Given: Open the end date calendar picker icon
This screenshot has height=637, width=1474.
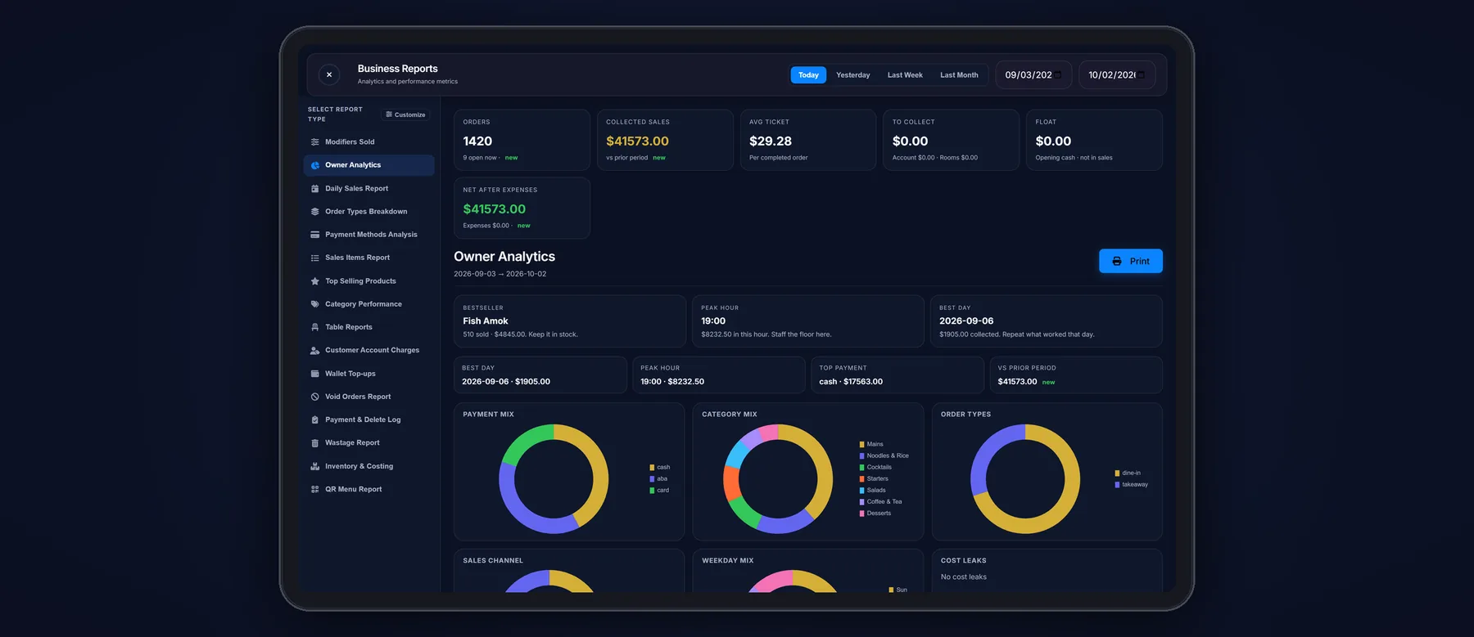Looking at the screenshot, I should (1141, 75).
